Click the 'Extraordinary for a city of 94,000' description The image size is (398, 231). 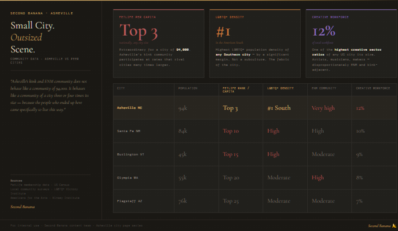(x=155, y=57)
